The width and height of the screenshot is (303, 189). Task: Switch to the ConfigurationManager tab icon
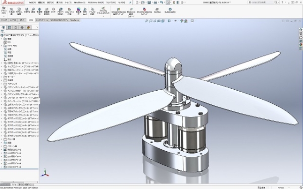pos(16,27)
